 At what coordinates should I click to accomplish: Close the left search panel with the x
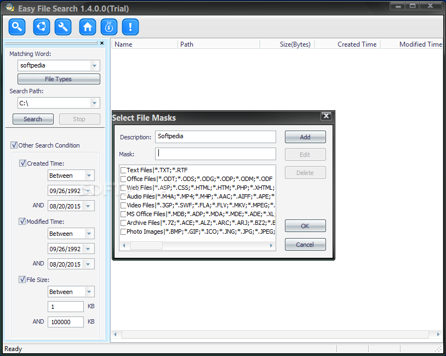pyautogui.click(x=102, y=43)
